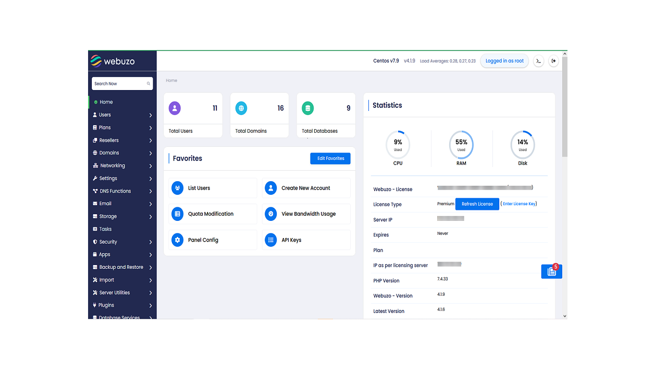Open Backup and Restore sidebar item
Image resolution: width=667 pixels, height=375 pixels.
pos(122,267)
